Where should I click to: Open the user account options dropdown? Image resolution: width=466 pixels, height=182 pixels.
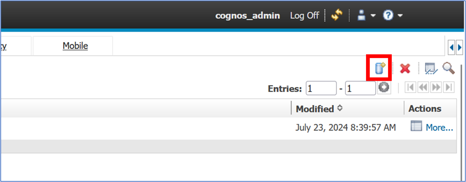click(366, 16)
